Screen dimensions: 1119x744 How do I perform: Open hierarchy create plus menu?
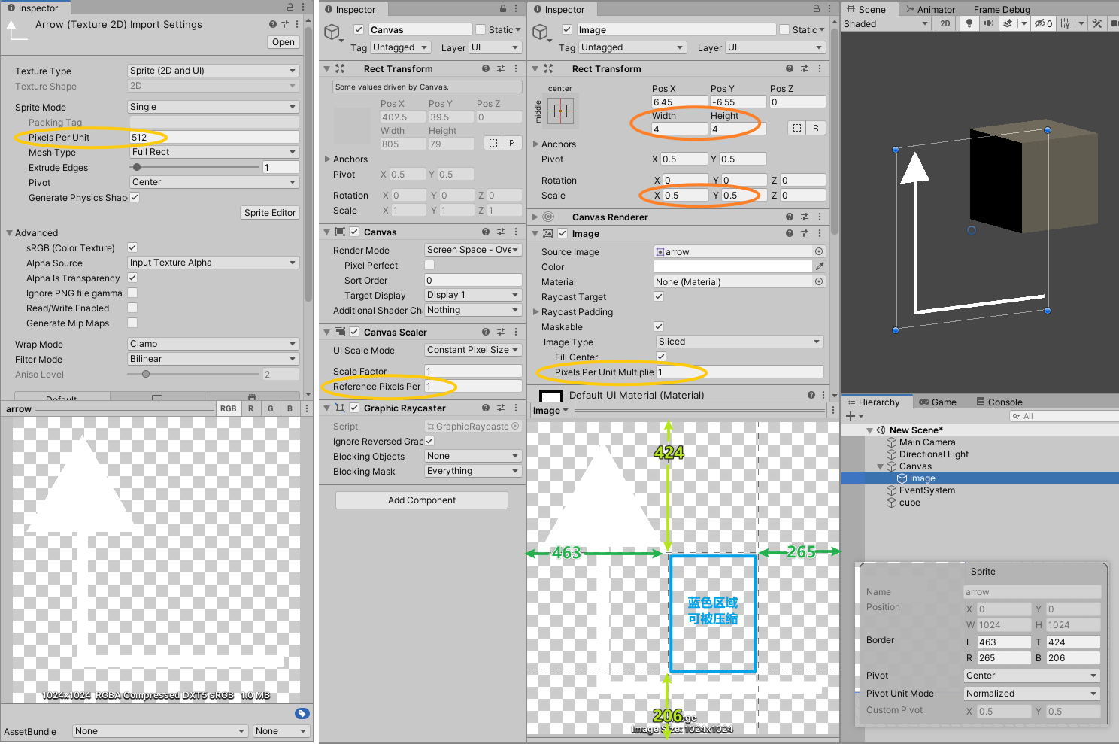pyautogui.click(x=851, y=416)
